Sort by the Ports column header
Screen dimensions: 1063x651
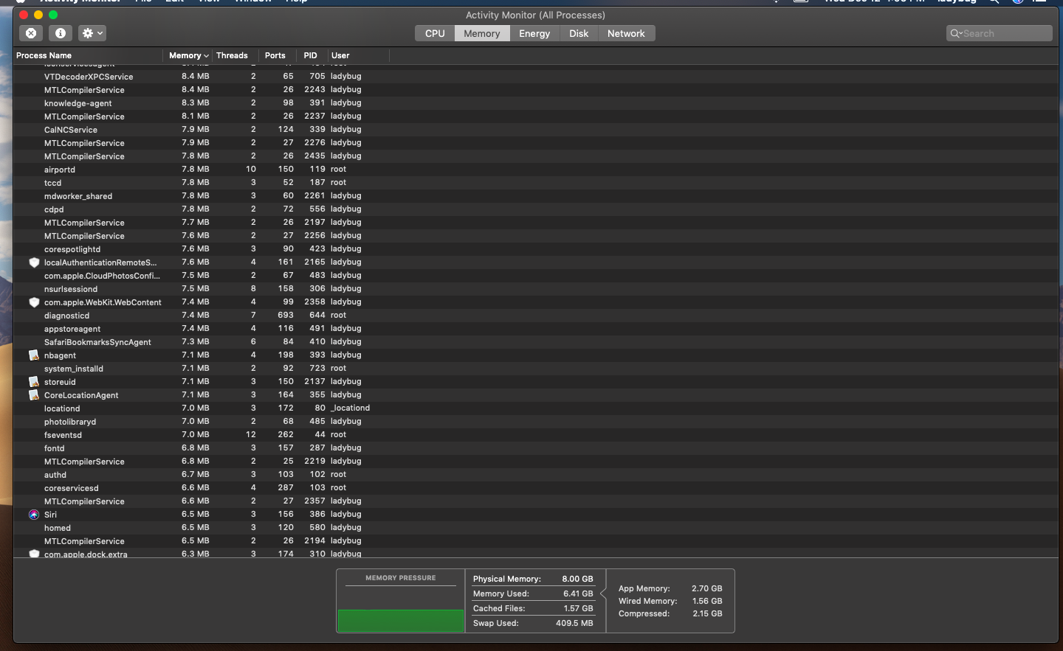(x=277, y=55)
